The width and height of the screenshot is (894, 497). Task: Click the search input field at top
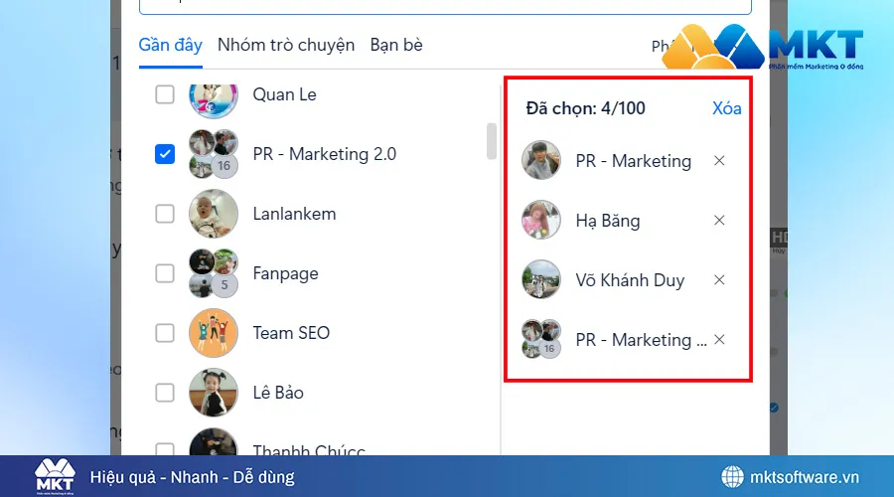click(445, 7)
